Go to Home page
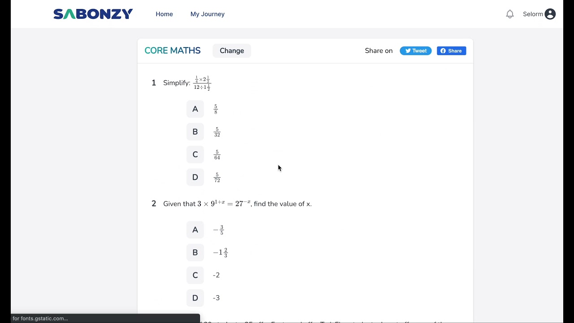The width and height of the screenshot is (574, 323). pos(164,14)
